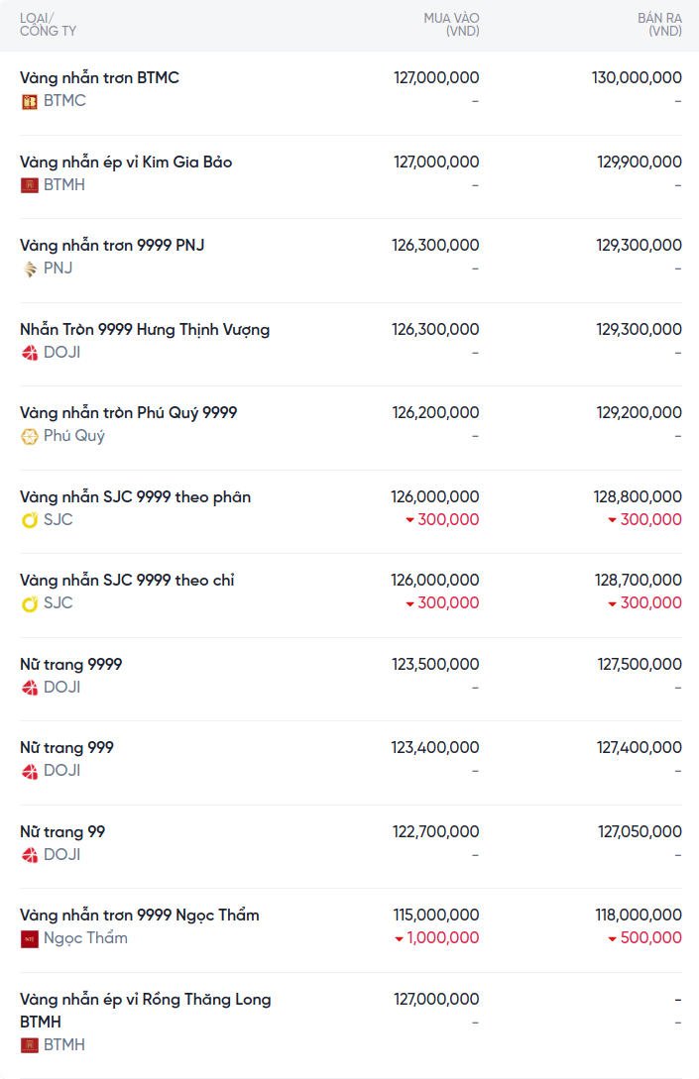Viewport: 699px width, 1079px height.
Task: Click the Phú Quý hexagon logo
Action: click(30, 436)
